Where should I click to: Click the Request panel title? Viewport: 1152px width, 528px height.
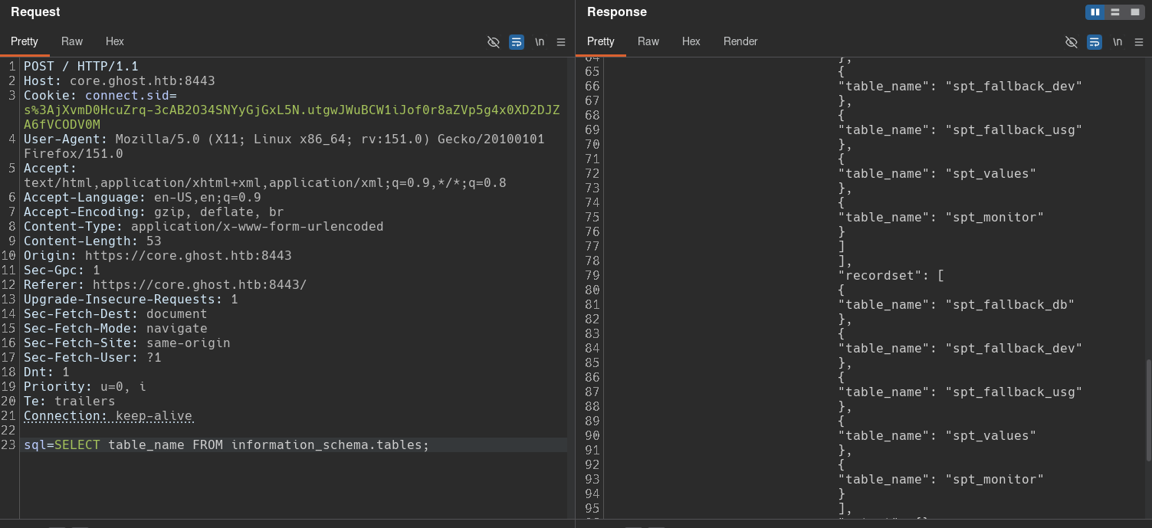click(35, 12)
